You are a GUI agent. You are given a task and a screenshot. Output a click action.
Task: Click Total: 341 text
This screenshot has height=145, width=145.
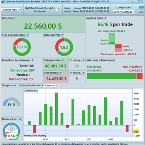point(27,66)
